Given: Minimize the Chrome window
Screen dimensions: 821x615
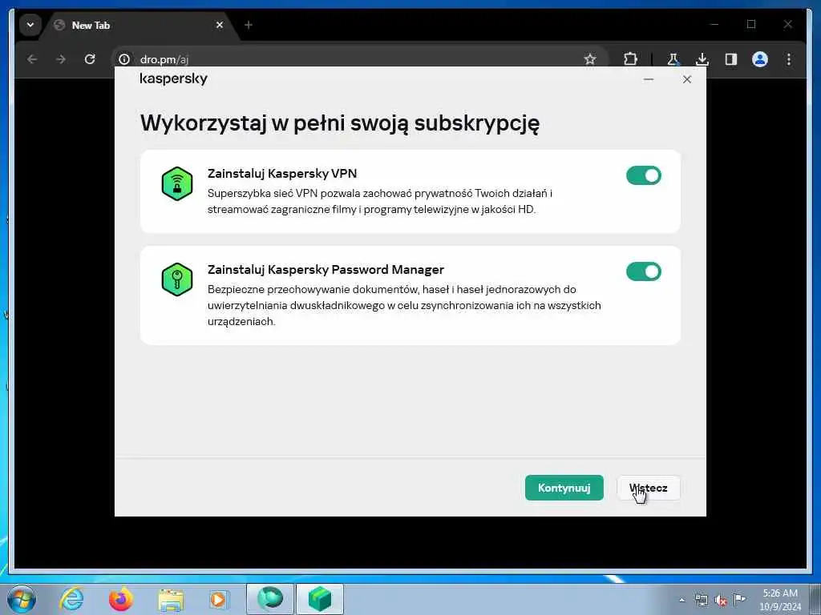Looking at the screenshot, I should pyautogui.click(x=714, y=24).
